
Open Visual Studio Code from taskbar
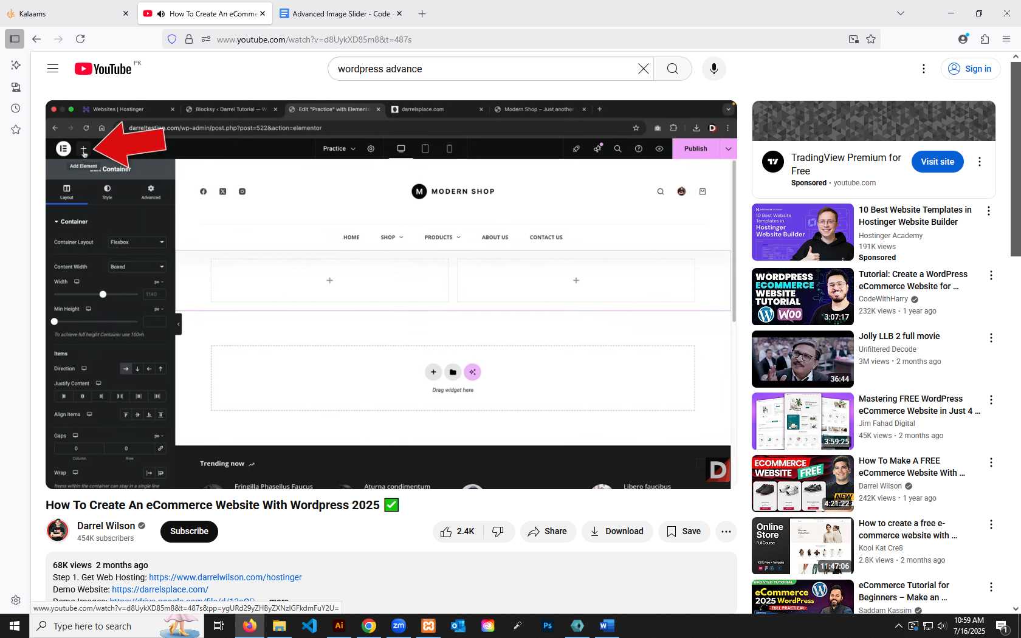(309, 626)
